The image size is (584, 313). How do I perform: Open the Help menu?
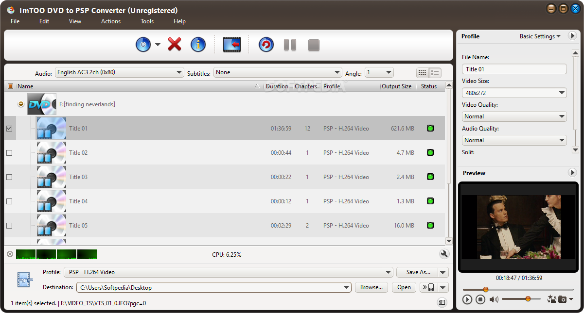point(179,21)
